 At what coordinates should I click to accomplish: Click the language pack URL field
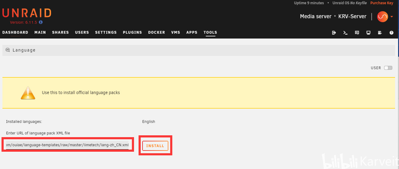tap(68, 145)
